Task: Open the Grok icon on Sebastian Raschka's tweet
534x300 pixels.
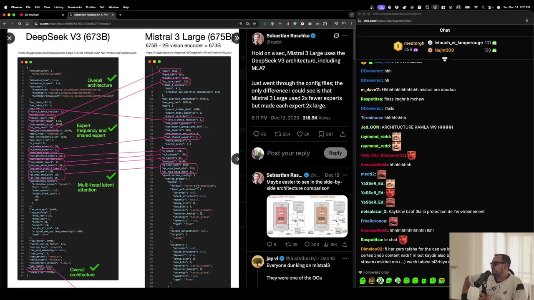Action: pyautogui.click(x=336, y=36)
